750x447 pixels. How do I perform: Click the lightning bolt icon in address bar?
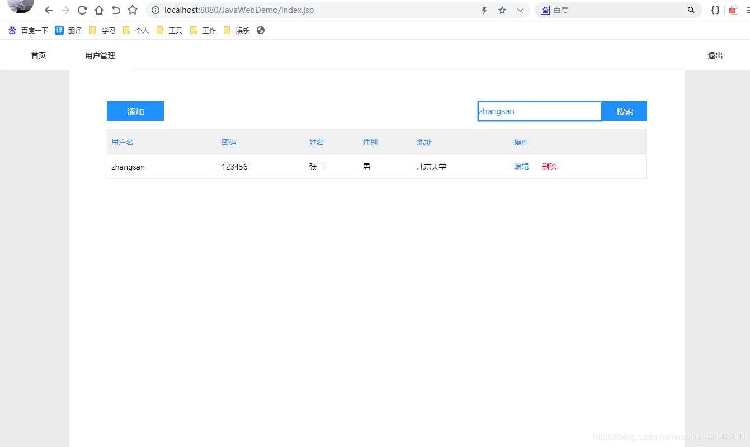(484, 10)
